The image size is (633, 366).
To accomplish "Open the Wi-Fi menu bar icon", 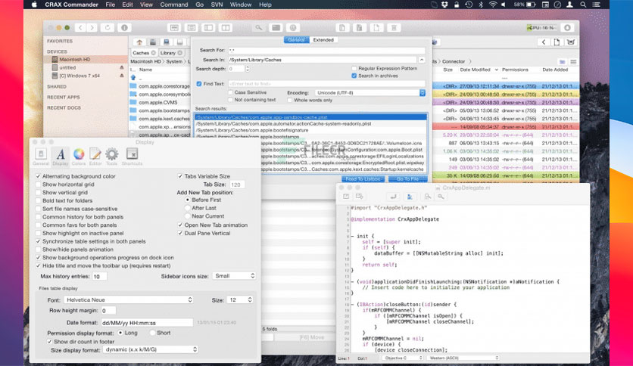I will click(492, 5).
